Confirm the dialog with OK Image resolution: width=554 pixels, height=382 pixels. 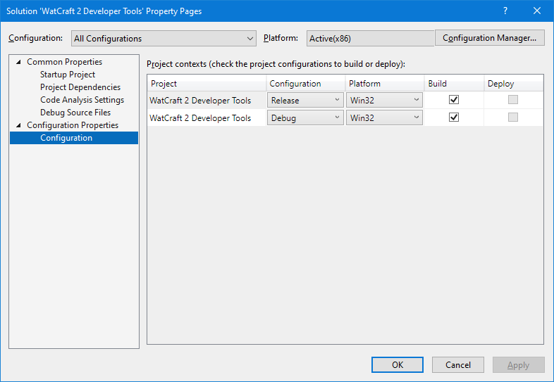pyautogui.click(x=397, y=364)
